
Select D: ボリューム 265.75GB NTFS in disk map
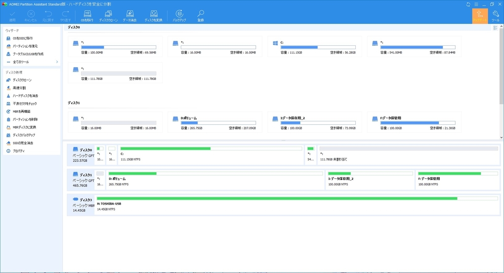pos(216,179)
